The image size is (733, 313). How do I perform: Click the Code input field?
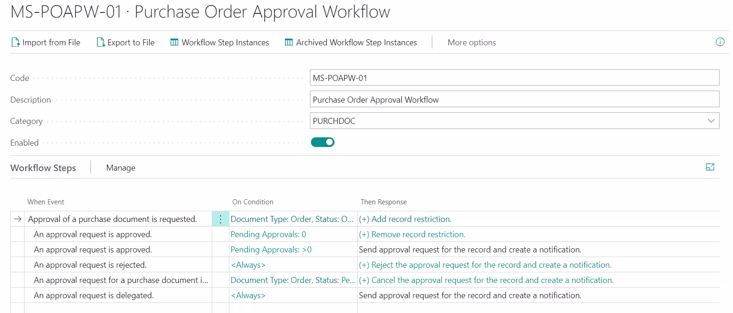click(x=514, y=78)
